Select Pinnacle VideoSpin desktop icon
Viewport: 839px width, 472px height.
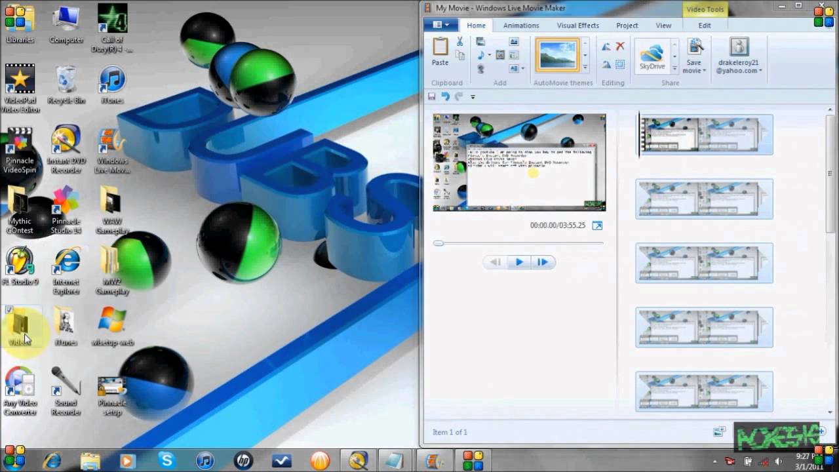point(20,149)
